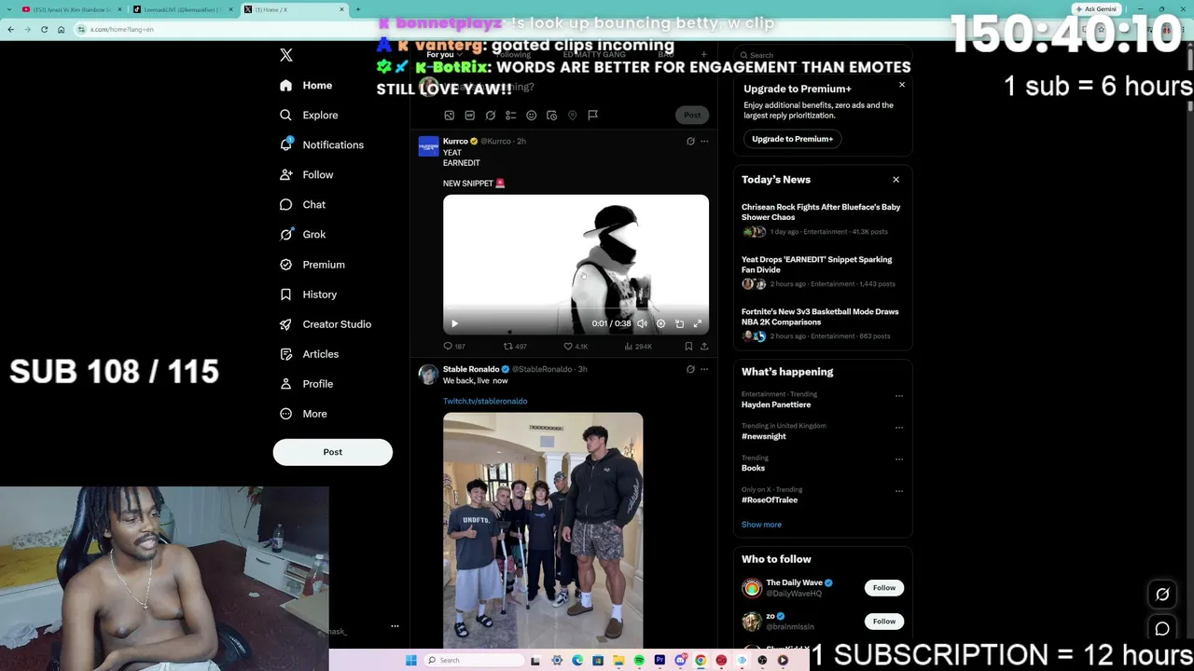1194x671 pixels.
Task: Open options for #RoseOfTralee trend
Action: (x=899, y=491)
